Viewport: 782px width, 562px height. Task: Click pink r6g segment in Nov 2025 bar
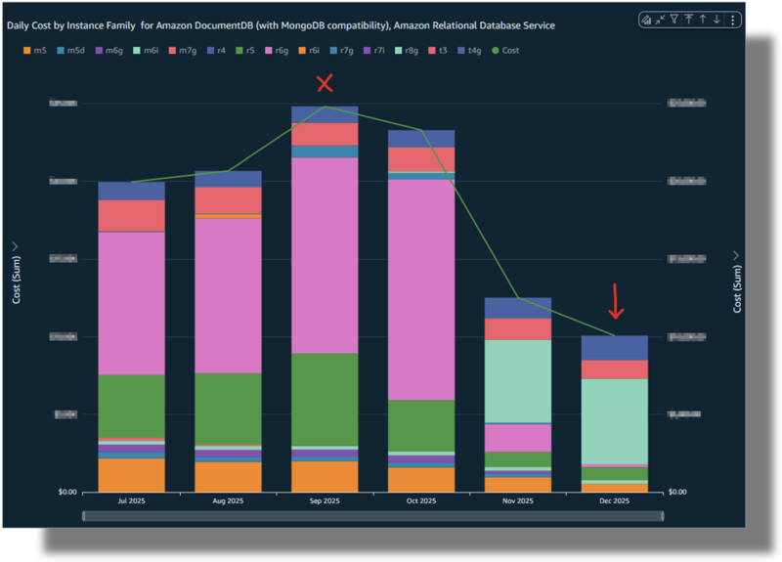[x=518, y=438]
